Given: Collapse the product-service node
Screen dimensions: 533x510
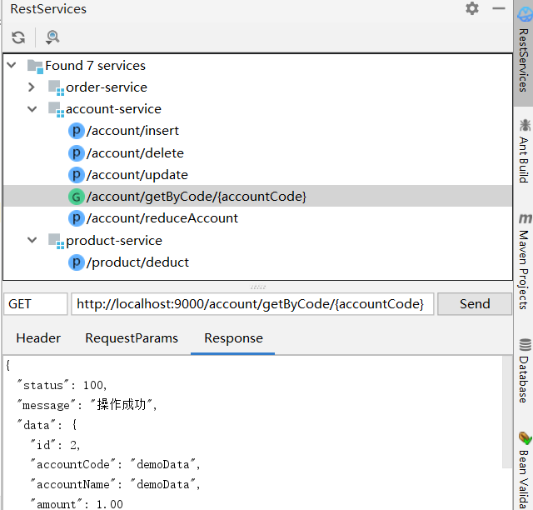Looking at the screenshot, I should (32, 241).
